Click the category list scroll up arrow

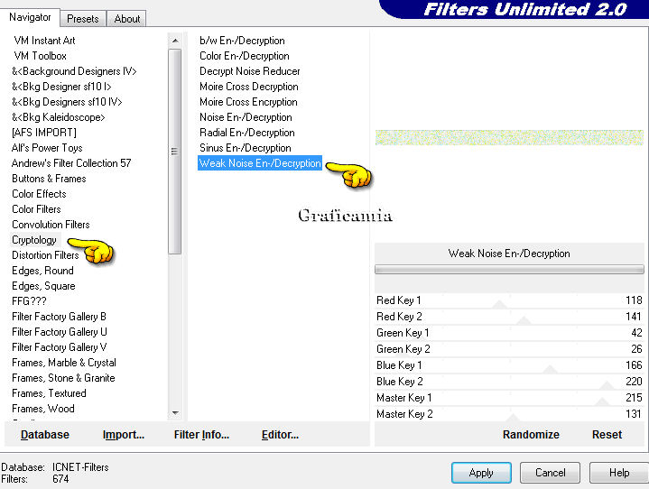(175, 41)
